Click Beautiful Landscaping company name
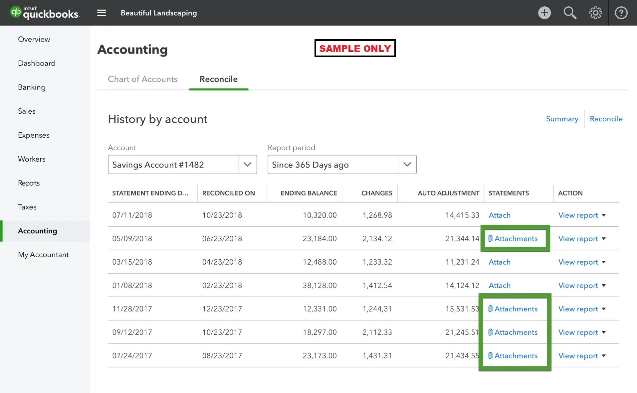This screenshot has height=393, width=637. pyautogui.click(x=159, y=13)
